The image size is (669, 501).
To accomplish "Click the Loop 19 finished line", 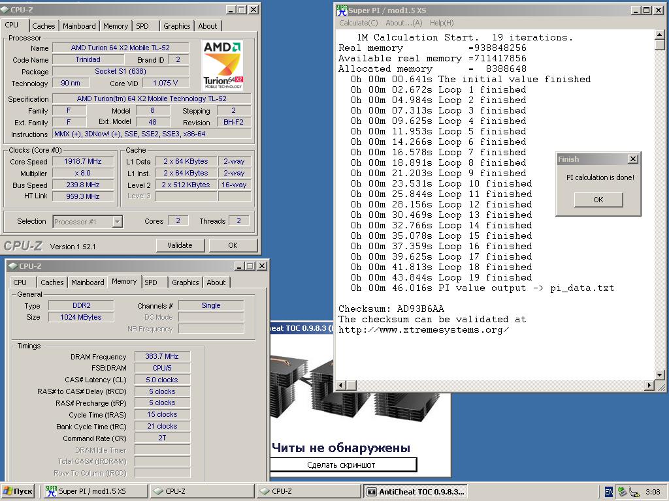I will (441, 278).
